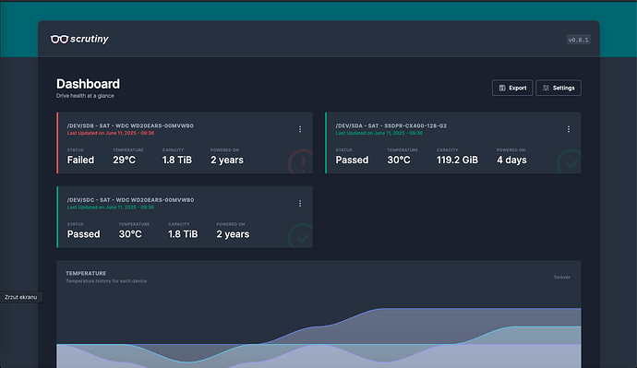
Task: Click the Export button
Action: (512, 88)
